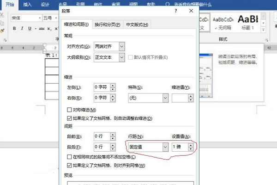The image size is (277, 185).
Task: Uncheck 如果定义了文档网格，则对齐到网格
Action: point(69,166)
